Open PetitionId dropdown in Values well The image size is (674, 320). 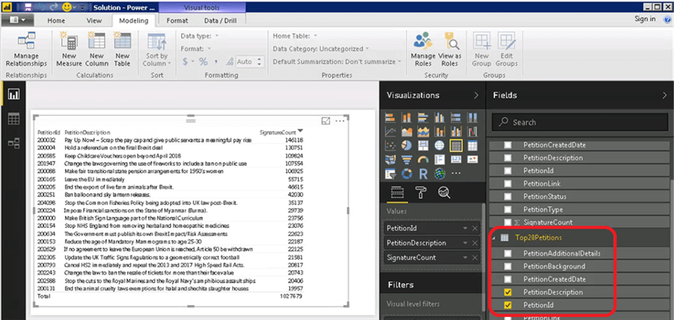465,229
